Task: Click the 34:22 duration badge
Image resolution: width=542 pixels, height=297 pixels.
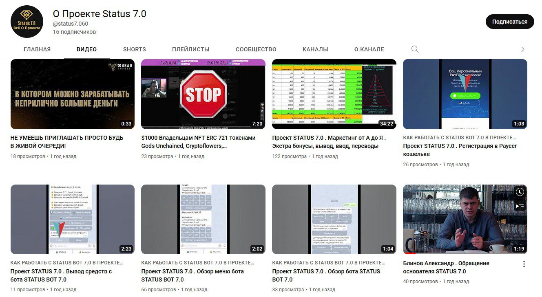Action: [386, 124]
